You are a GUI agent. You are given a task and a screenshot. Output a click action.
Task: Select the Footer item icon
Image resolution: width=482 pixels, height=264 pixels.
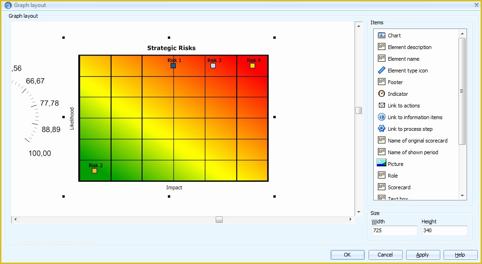(382, 82)
